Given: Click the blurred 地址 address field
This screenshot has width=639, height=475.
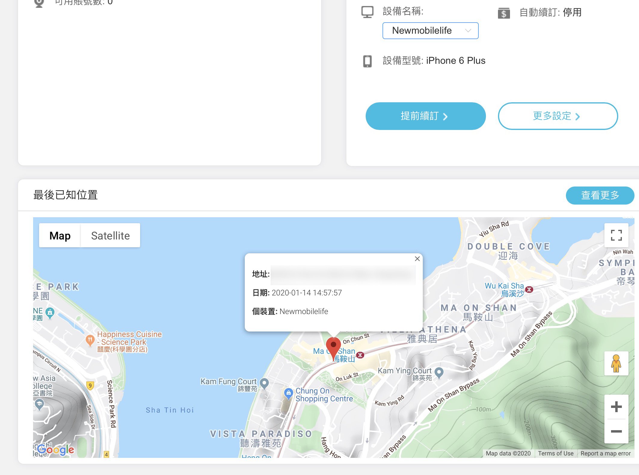Looking at the screenshot, I should click(343, 275).
